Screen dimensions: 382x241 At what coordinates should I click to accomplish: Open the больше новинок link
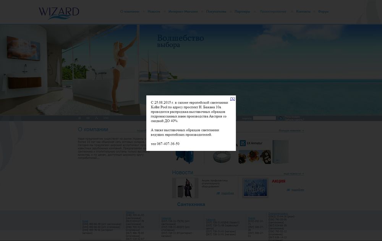(x=291, y=131)
